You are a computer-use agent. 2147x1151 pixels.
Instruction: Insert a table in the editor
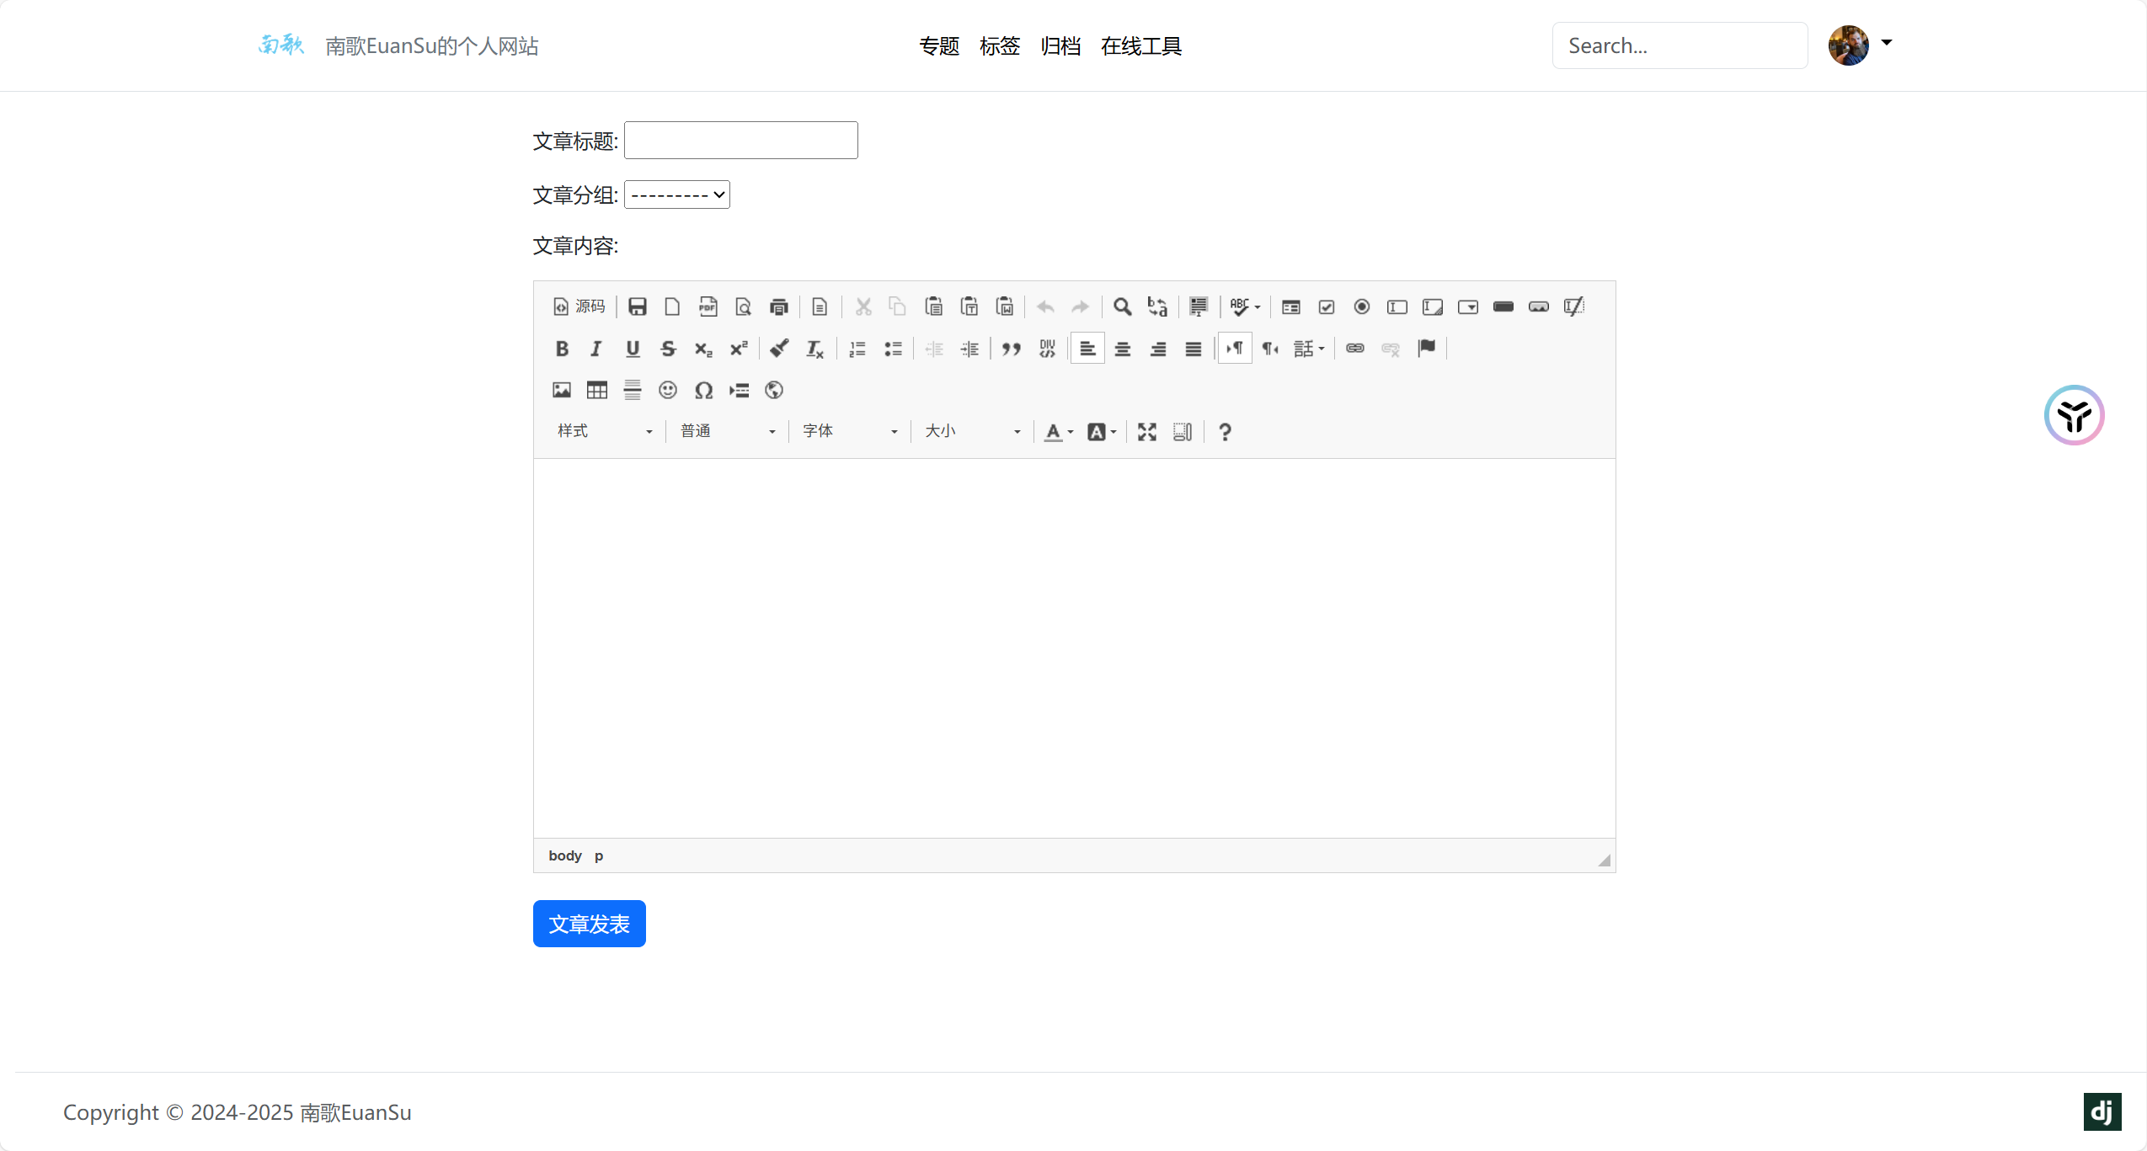coord(597,390)
